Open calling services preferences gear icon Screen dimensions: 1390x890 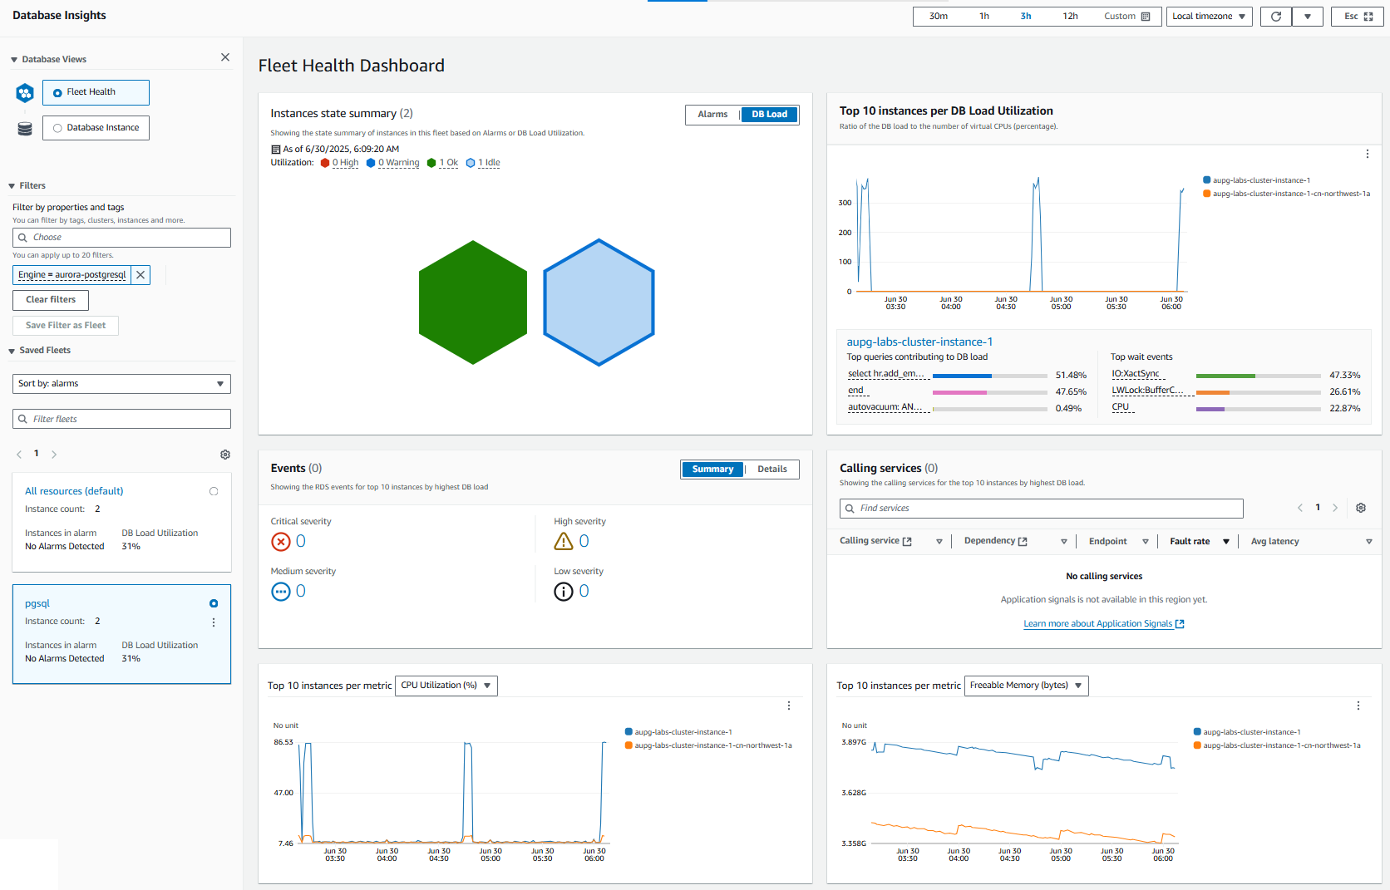[1361, 508]
